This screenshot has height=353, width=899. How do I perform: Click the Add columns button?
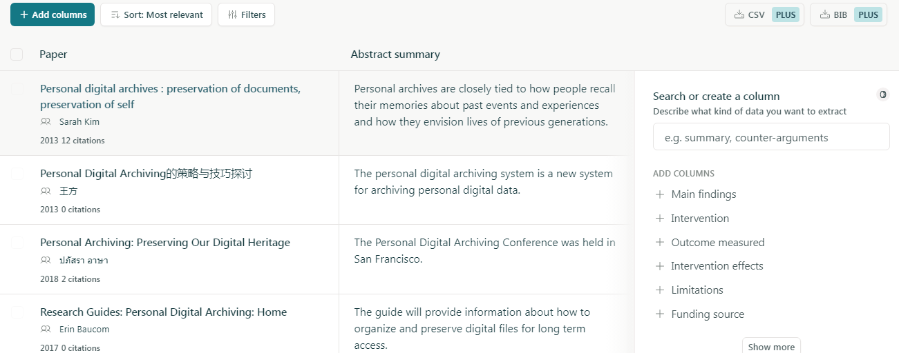[53, 14]
